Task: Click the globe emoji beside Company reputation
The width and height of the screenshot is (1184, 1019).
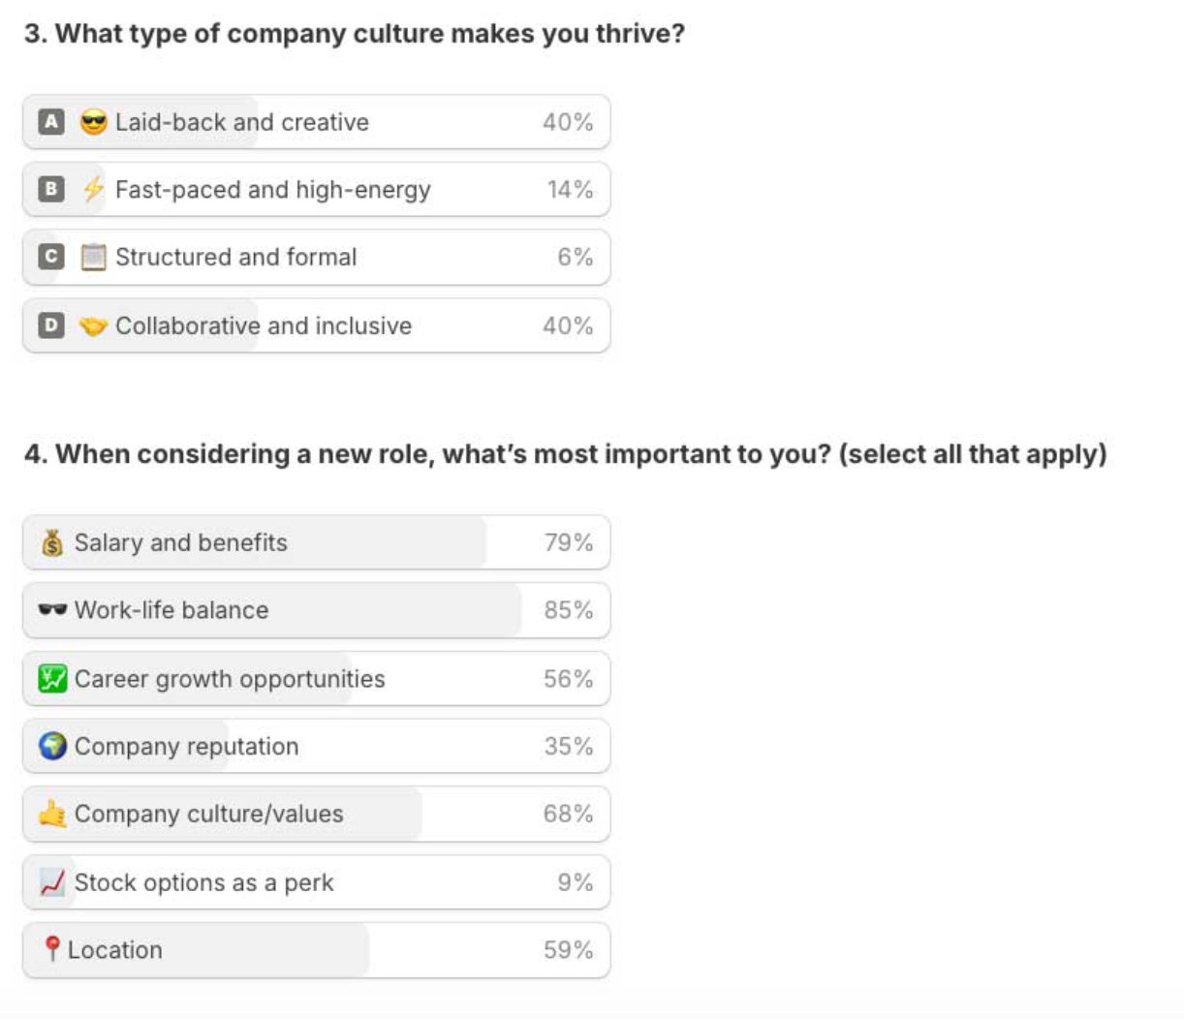Action: click(52, 746)
